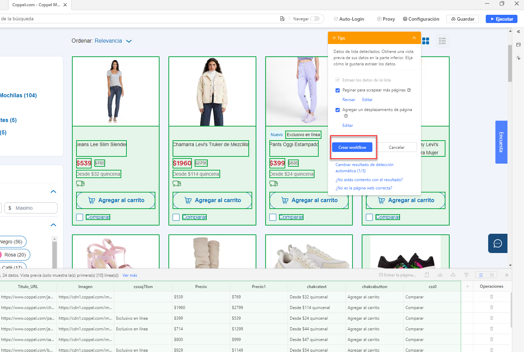Click the Crear workflow button
524x352 pixels.
(352, 147)
